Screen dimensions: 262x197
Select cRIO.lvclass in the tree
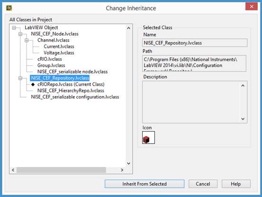point(50,59)
